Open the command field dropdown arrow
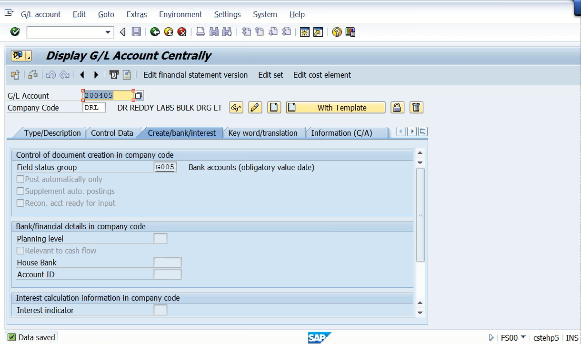This screenshot has height=344, width=581. pyautogui.click(x=109, y=32)
